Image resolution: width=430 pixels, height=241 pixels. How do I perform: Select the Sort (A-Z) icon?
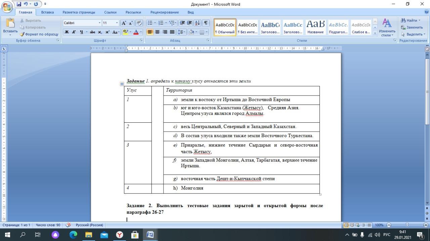[197, 23]
